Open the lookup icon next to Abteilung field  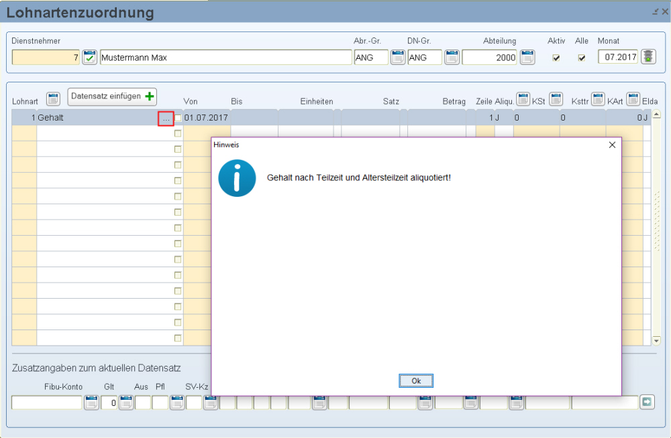(527, 57)
